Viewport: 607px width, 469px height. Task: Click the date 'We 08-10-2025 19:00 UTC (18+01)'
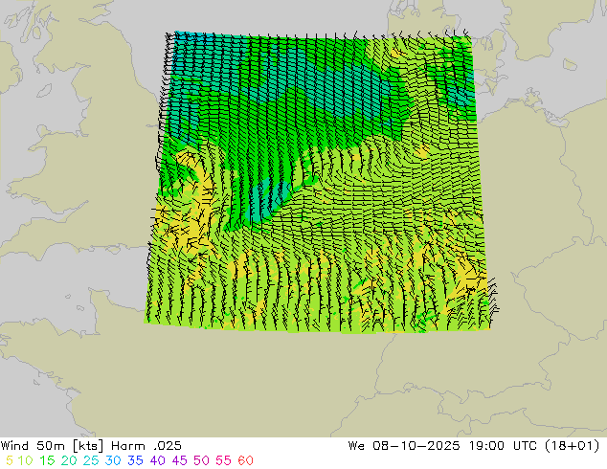click(x=474, y=446)
